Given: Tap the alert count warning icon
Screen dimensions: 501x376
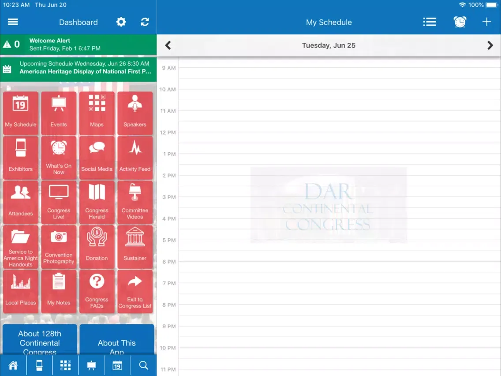Looking at the screenshot, I should 7,44.
